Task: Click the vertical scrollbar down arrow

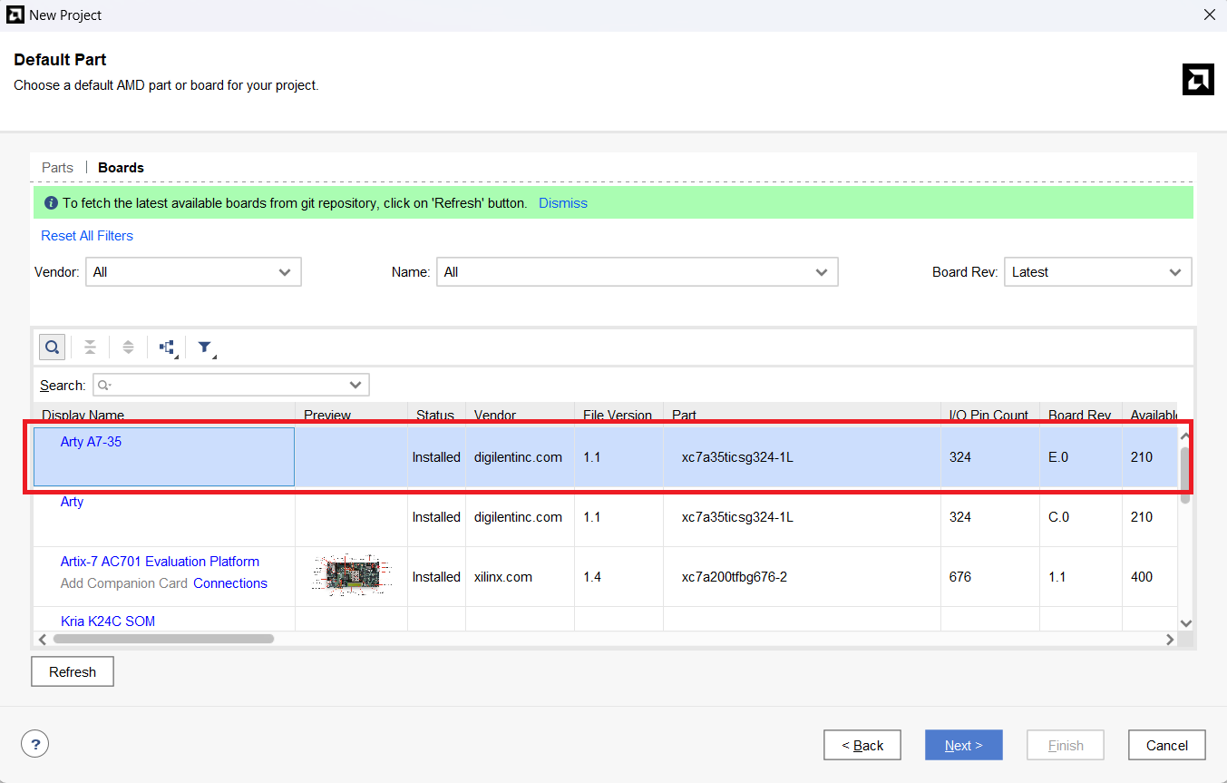Action: pos(1185,622)
